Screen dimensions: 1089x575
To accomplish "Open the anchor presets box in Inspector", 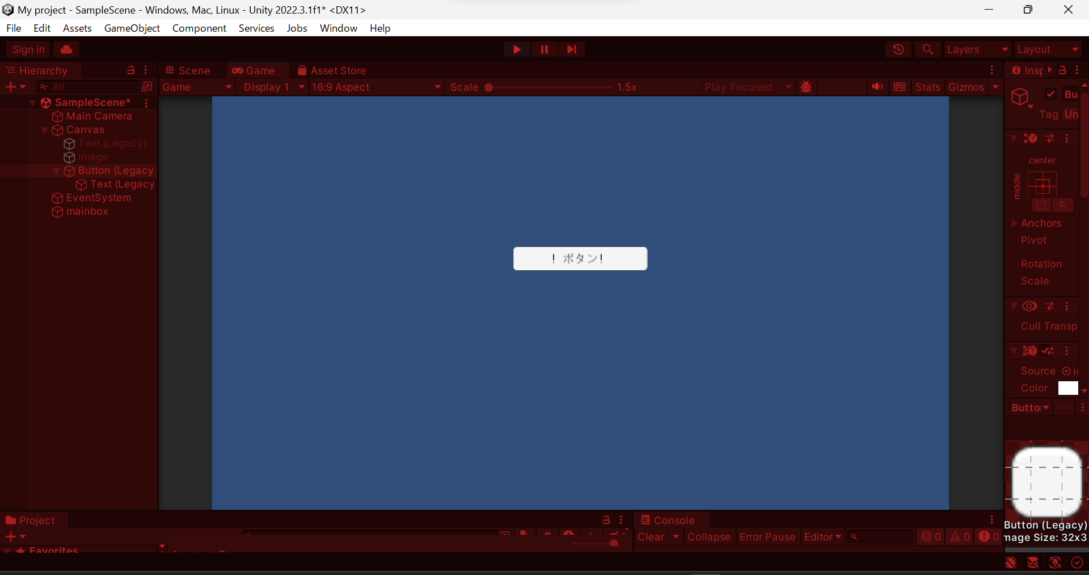I will (x=1042, y=185).
